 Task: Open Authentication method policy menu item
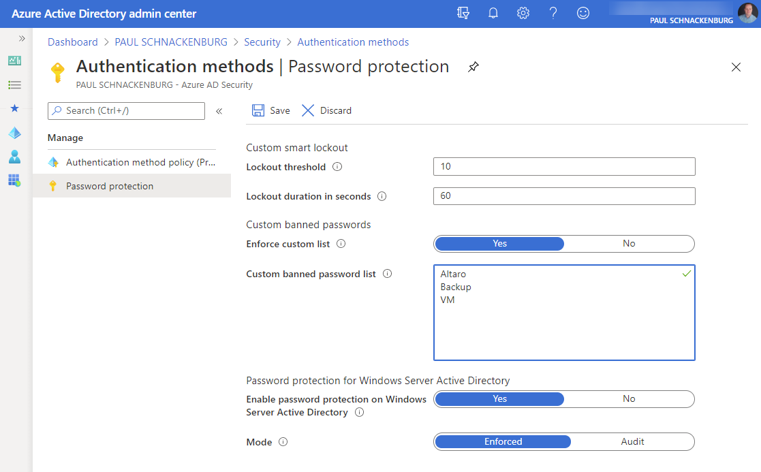click(x=131, y=162)
